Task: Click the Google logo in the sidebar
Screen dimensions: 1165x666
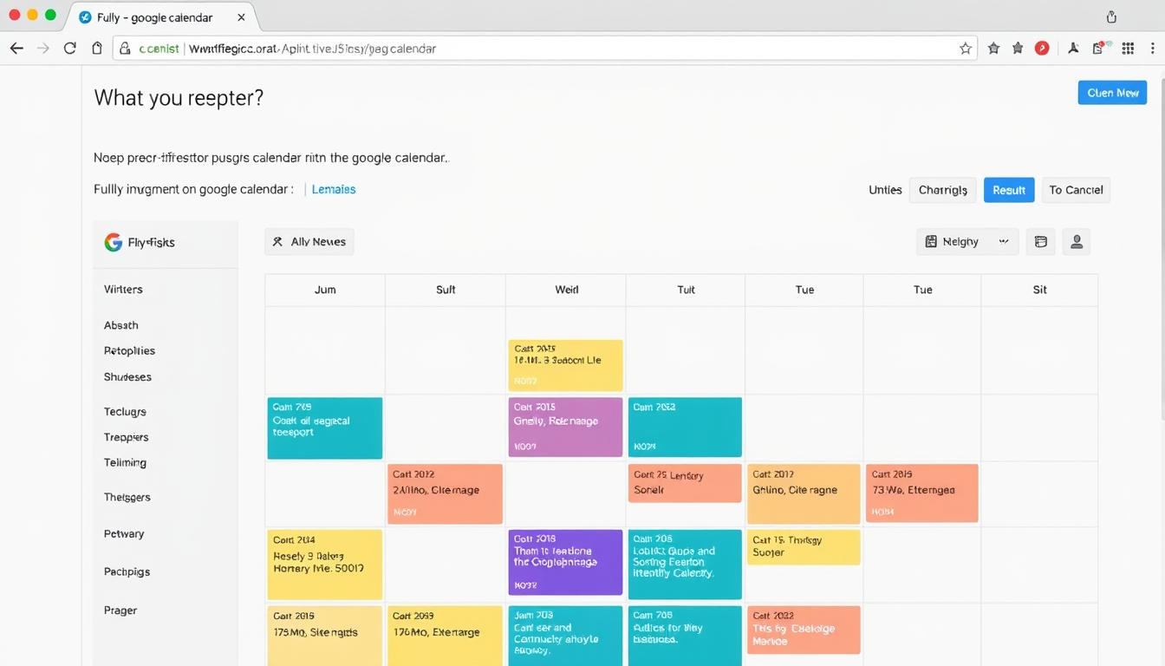Action: click(113, 242)
